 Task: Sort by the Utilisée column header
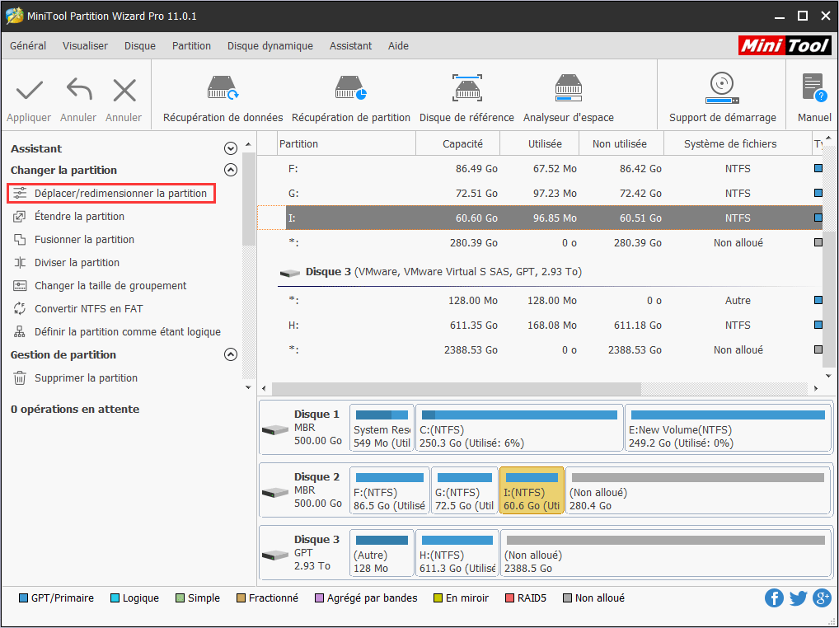click(539, 144)
